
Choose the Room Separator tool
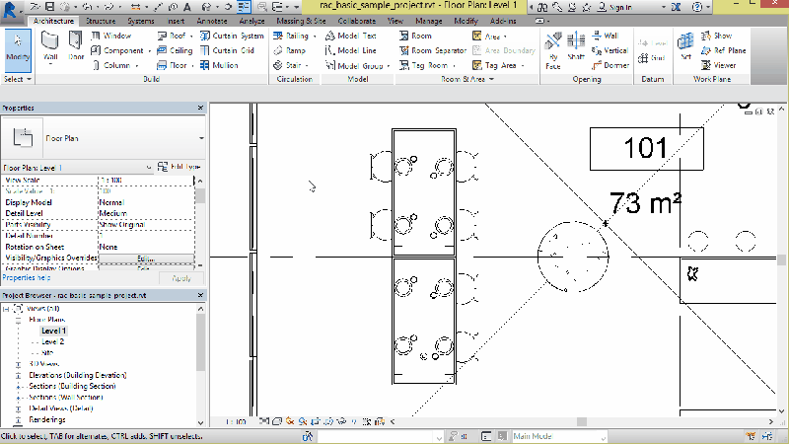tap(433, 50)
